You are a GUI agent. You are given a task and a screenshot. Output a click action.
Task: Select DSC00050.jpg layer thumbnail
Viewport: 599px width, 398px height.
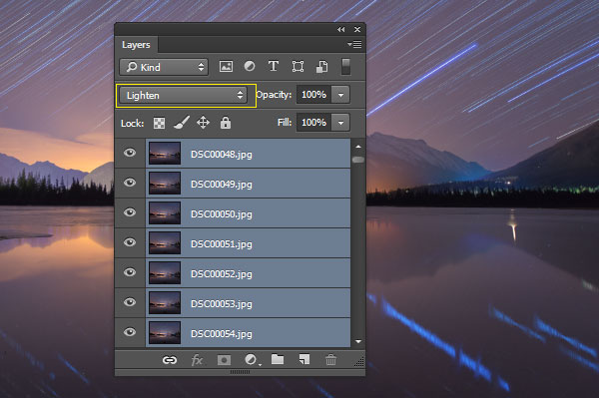pos(165,212)
